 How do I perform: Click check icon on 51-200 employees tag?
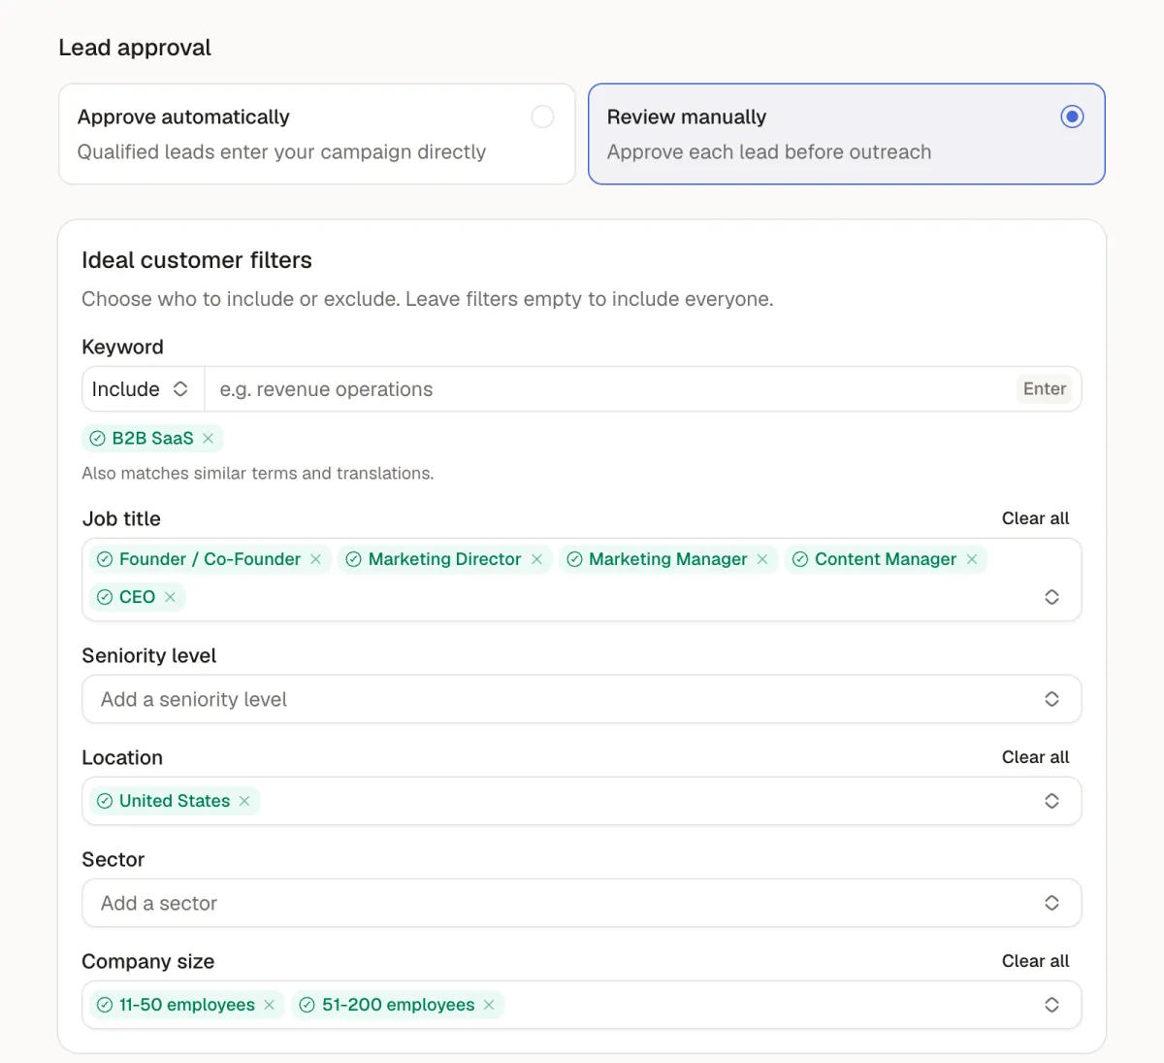(307, 1005)
